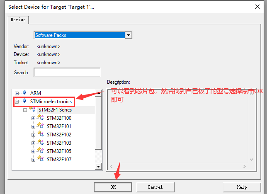Screen dimensions: 267x194
Task: Click the STM32F101 chip icon
Action: (x=41, y=126)
